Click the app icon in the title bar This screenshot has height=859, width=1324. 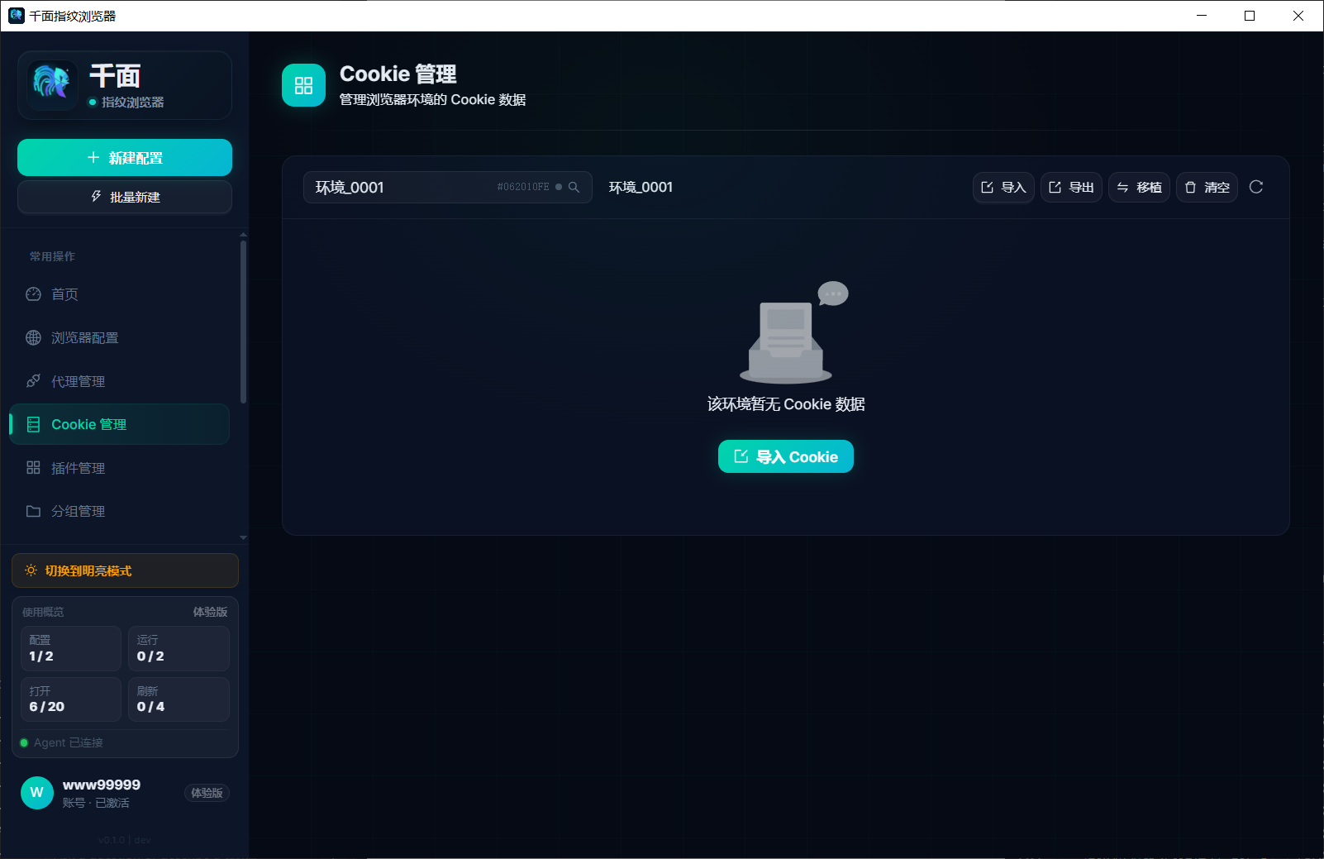coord(16,16)
